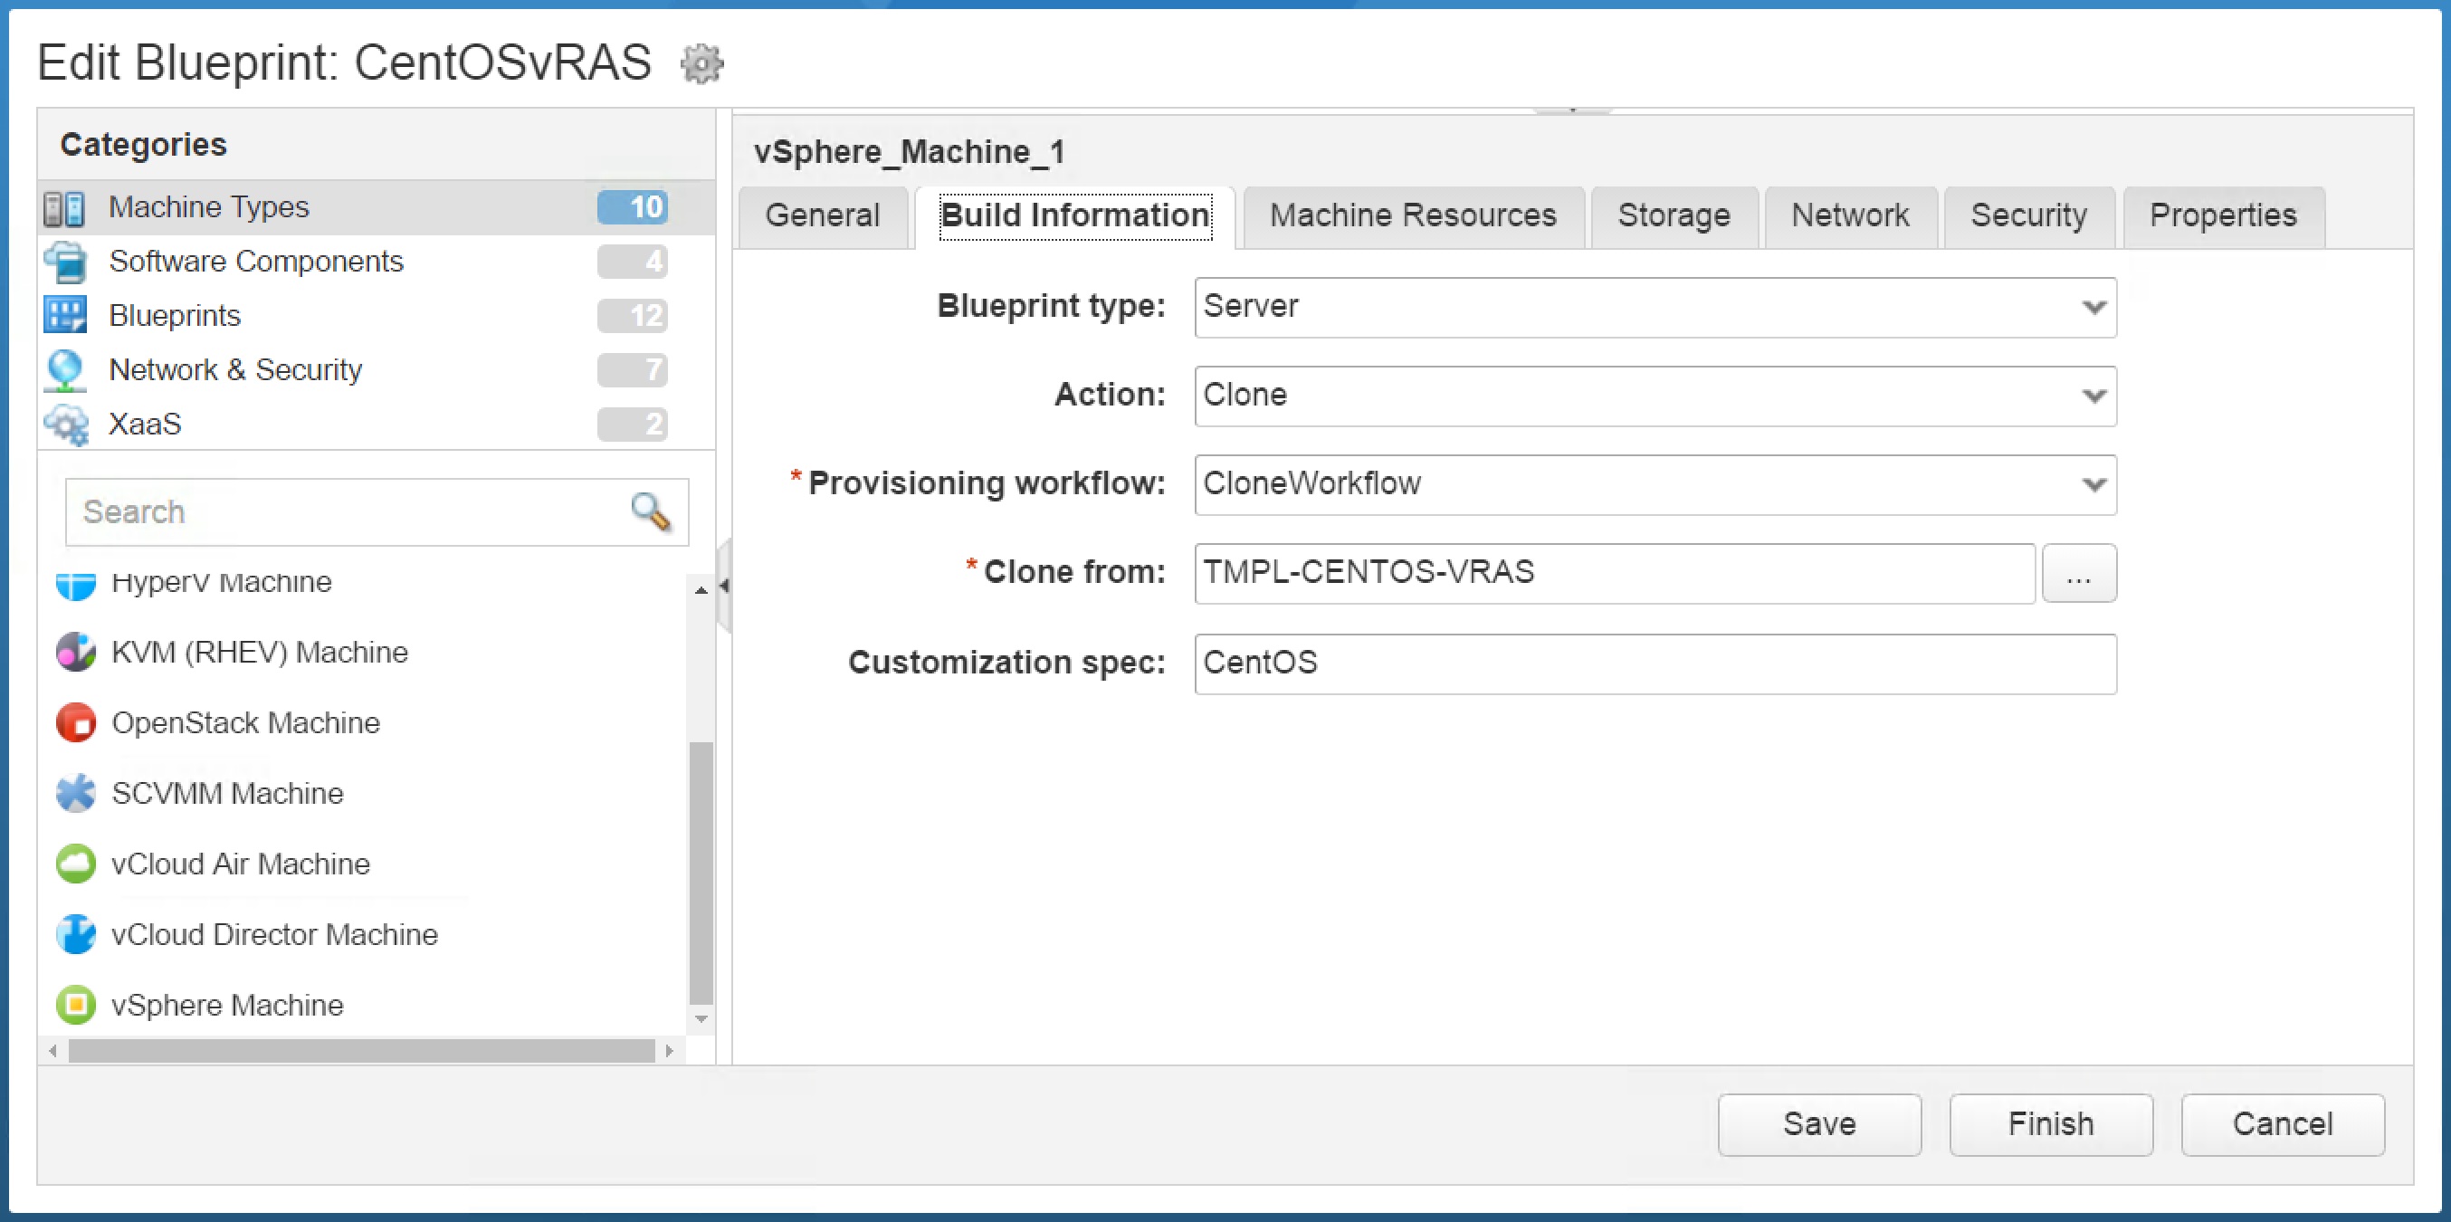Open the Security tab
This screenshot has height=1222, width=2451.
tap(2028, 215)
